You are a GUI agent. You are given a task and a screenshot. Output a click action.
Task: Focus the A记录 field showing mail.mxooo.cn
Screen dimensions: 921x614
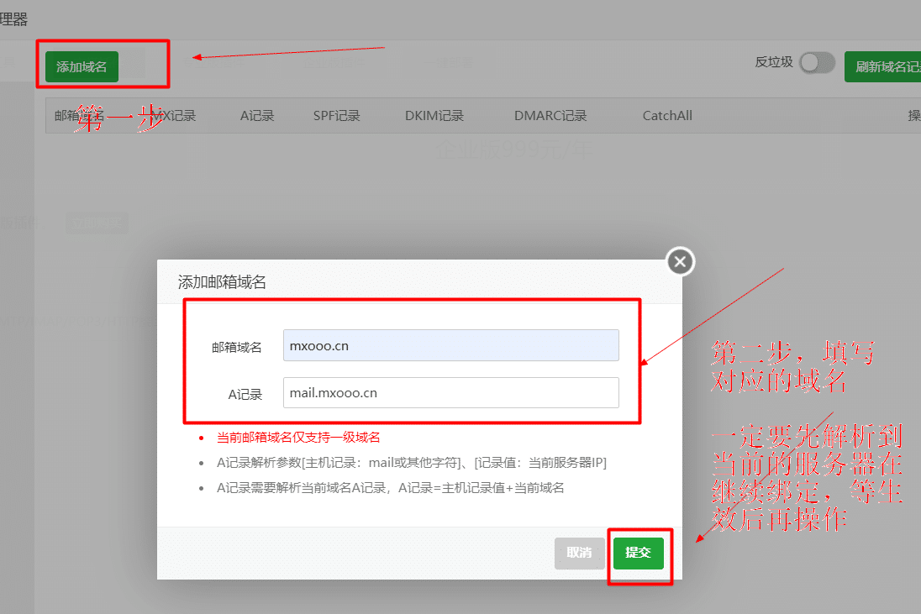[450, 392]
